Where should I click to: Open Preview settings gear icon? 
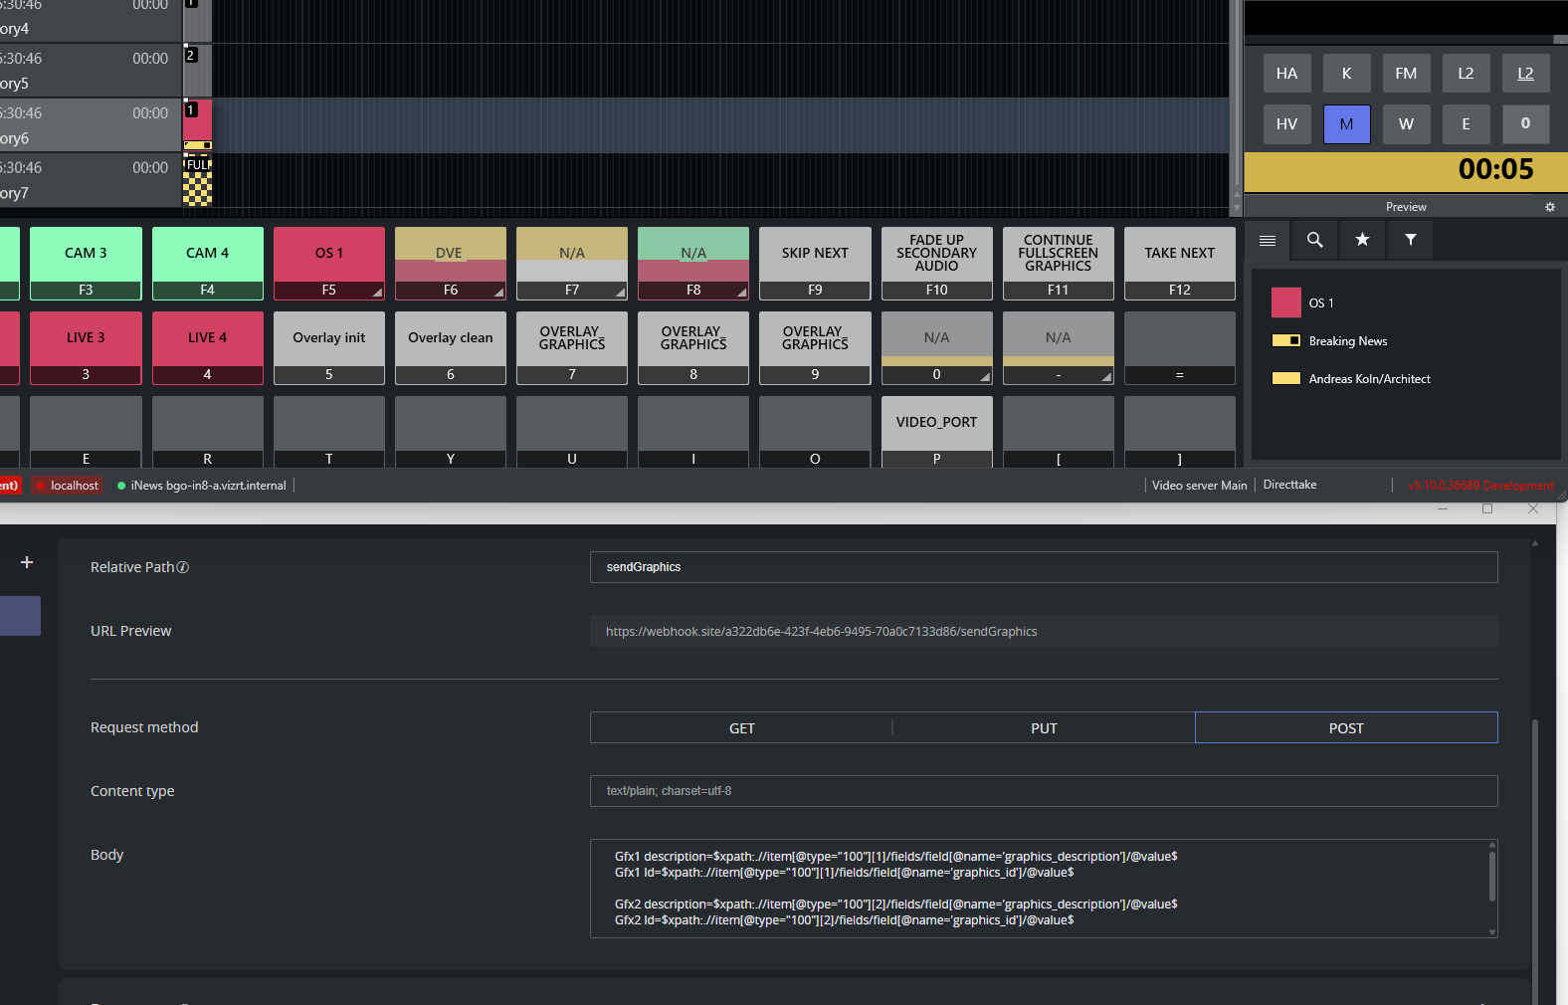(x=1549, y=207)
